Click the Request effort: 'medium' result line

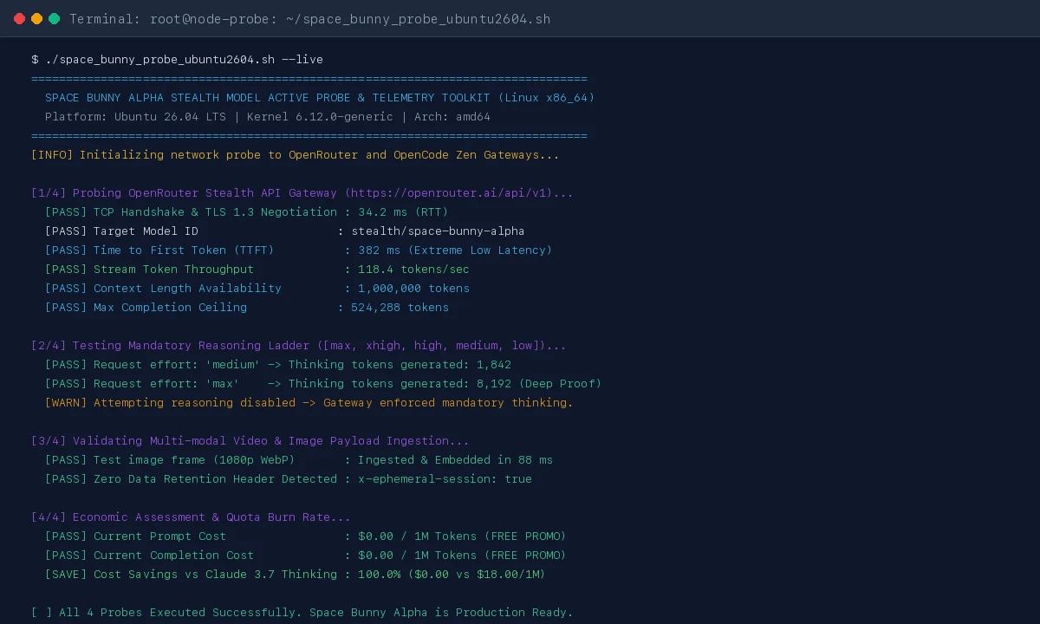click(278, 365)
